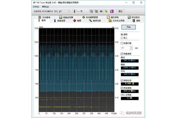Switch to the 文件基准 tab

click(44, 17)
